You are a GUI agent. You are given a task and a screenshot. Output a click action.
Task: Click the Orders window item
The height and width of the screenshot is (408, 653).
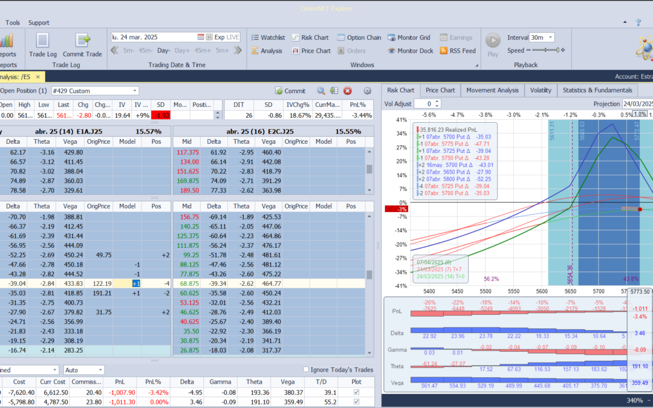(351, 51)
